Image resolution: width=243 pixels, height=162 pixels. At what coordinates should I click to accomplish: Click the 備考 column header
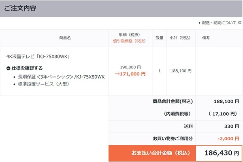pos(205,37)
